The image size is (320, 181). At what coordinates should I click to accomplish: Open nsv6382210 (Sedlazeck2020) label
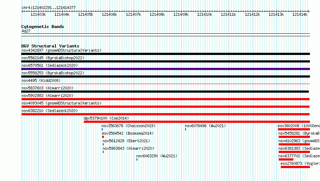click(x=50, y=111)
